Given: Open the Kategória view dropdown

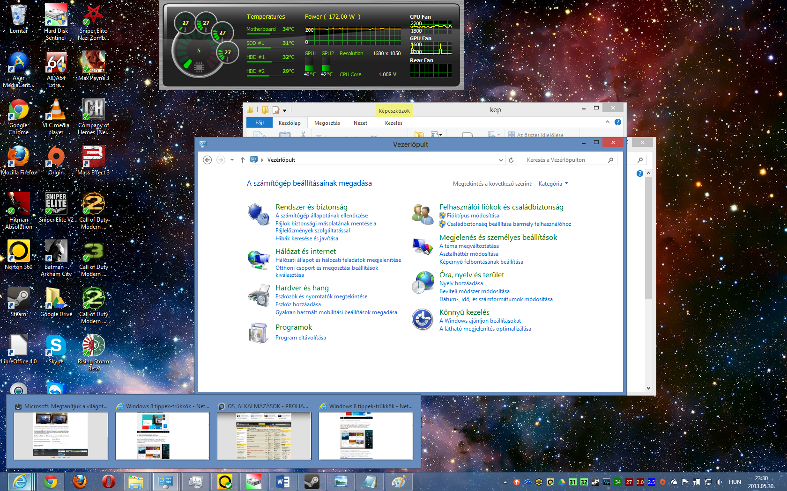Looking at the screenshot, I should point(553,184).
